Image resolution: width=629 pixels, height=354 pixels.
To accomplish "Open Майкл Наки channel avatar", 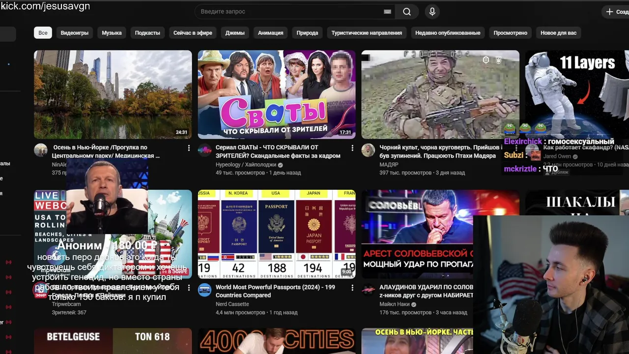I will [368, 290].
